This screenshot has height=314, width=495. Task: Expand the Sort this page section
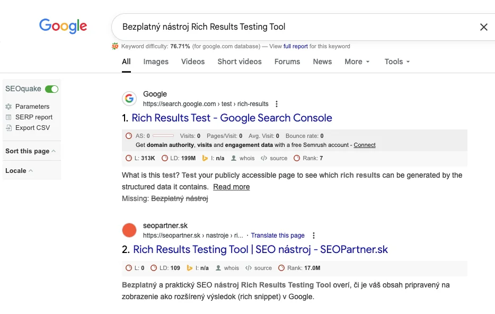(30, 151)
